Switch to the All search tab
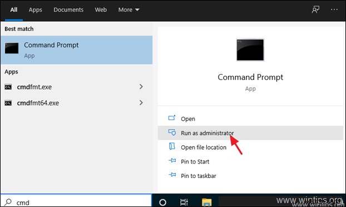 click(14, 9)
